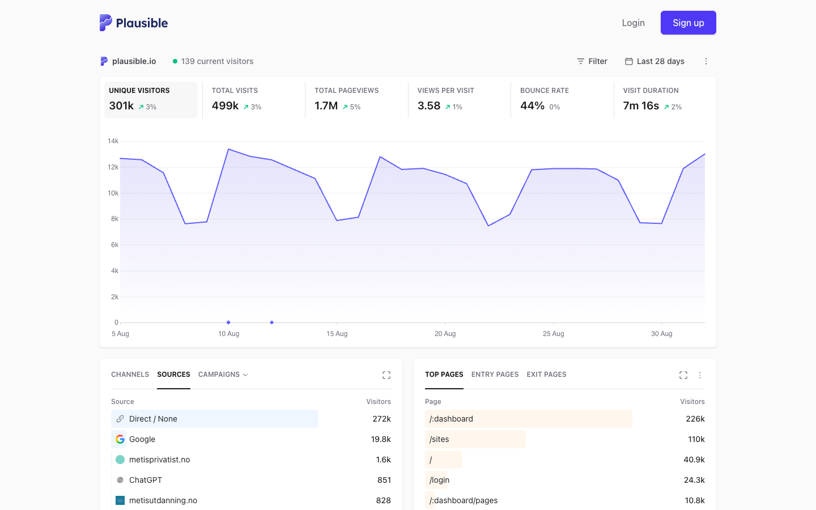Select the Total Pageviews metric
This screenshot has height=510, width=816.
pyautogui.click(x=356, y=100)
